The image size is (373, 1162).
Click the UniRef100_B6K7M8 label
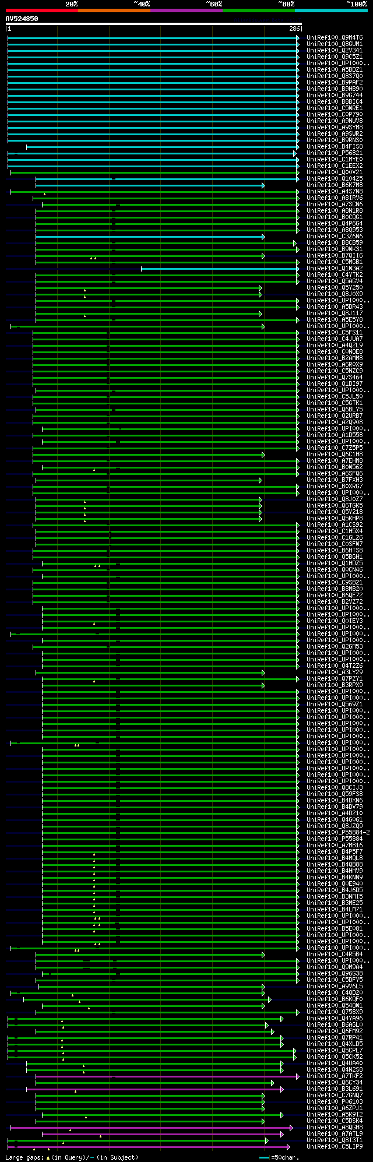pos(335,185)
